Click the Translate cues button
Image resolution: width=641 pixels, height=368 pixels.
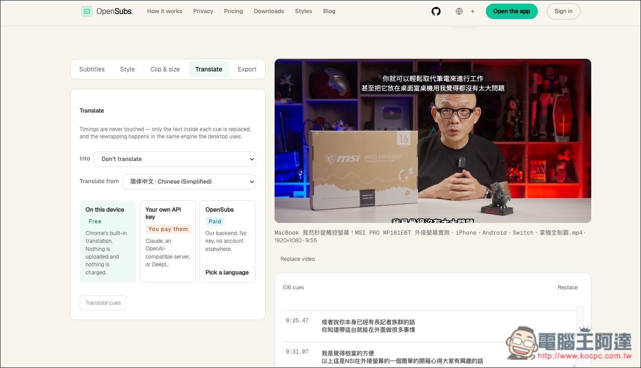pyautogui.click(x=103, y=303)
